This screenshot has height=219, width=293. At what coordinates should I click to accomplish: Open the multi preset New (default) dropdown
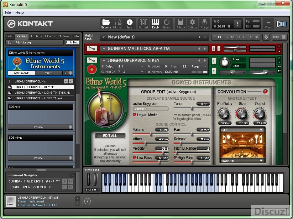pyautogui.click(x=103, y=37)
